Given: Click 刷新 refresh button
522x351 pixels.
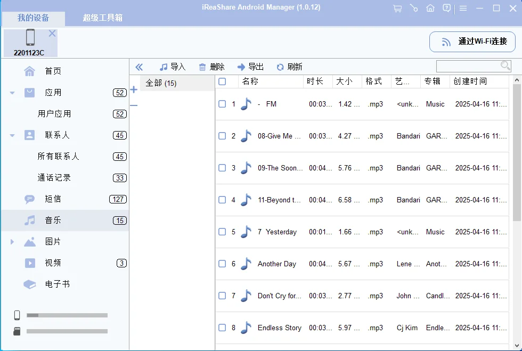Looking at the screenshot, I should pos(289,67).
